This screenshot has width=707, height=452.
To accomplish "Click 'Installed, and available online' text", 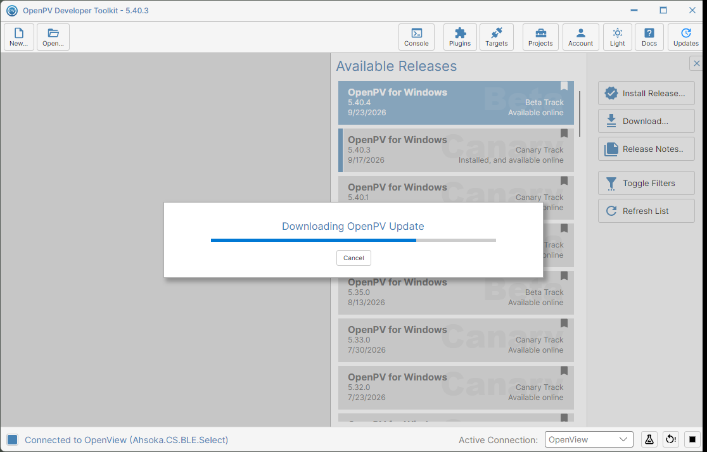I will coord(511,160).
